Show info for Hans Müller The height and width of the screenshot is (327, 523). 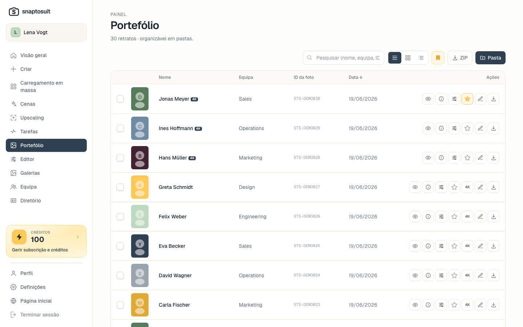[x=441, y=158]
